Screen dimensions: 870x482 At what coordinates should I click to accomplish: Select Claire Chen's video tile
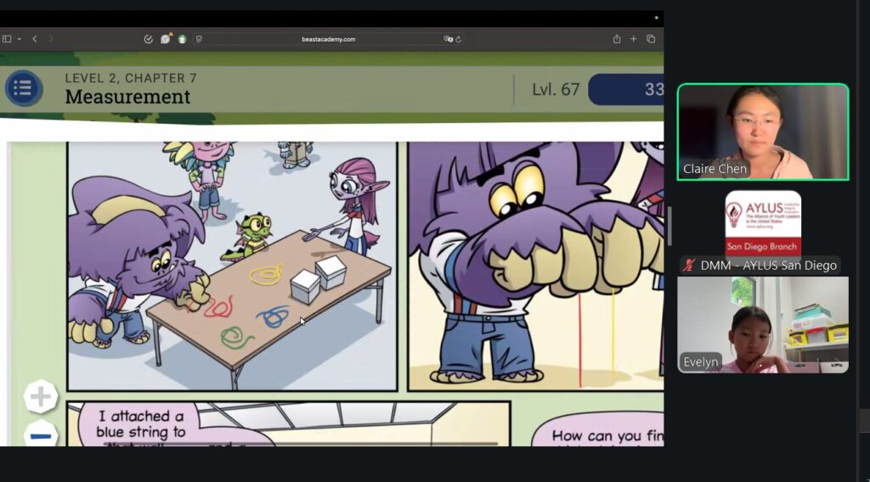(x=763, y=132)
